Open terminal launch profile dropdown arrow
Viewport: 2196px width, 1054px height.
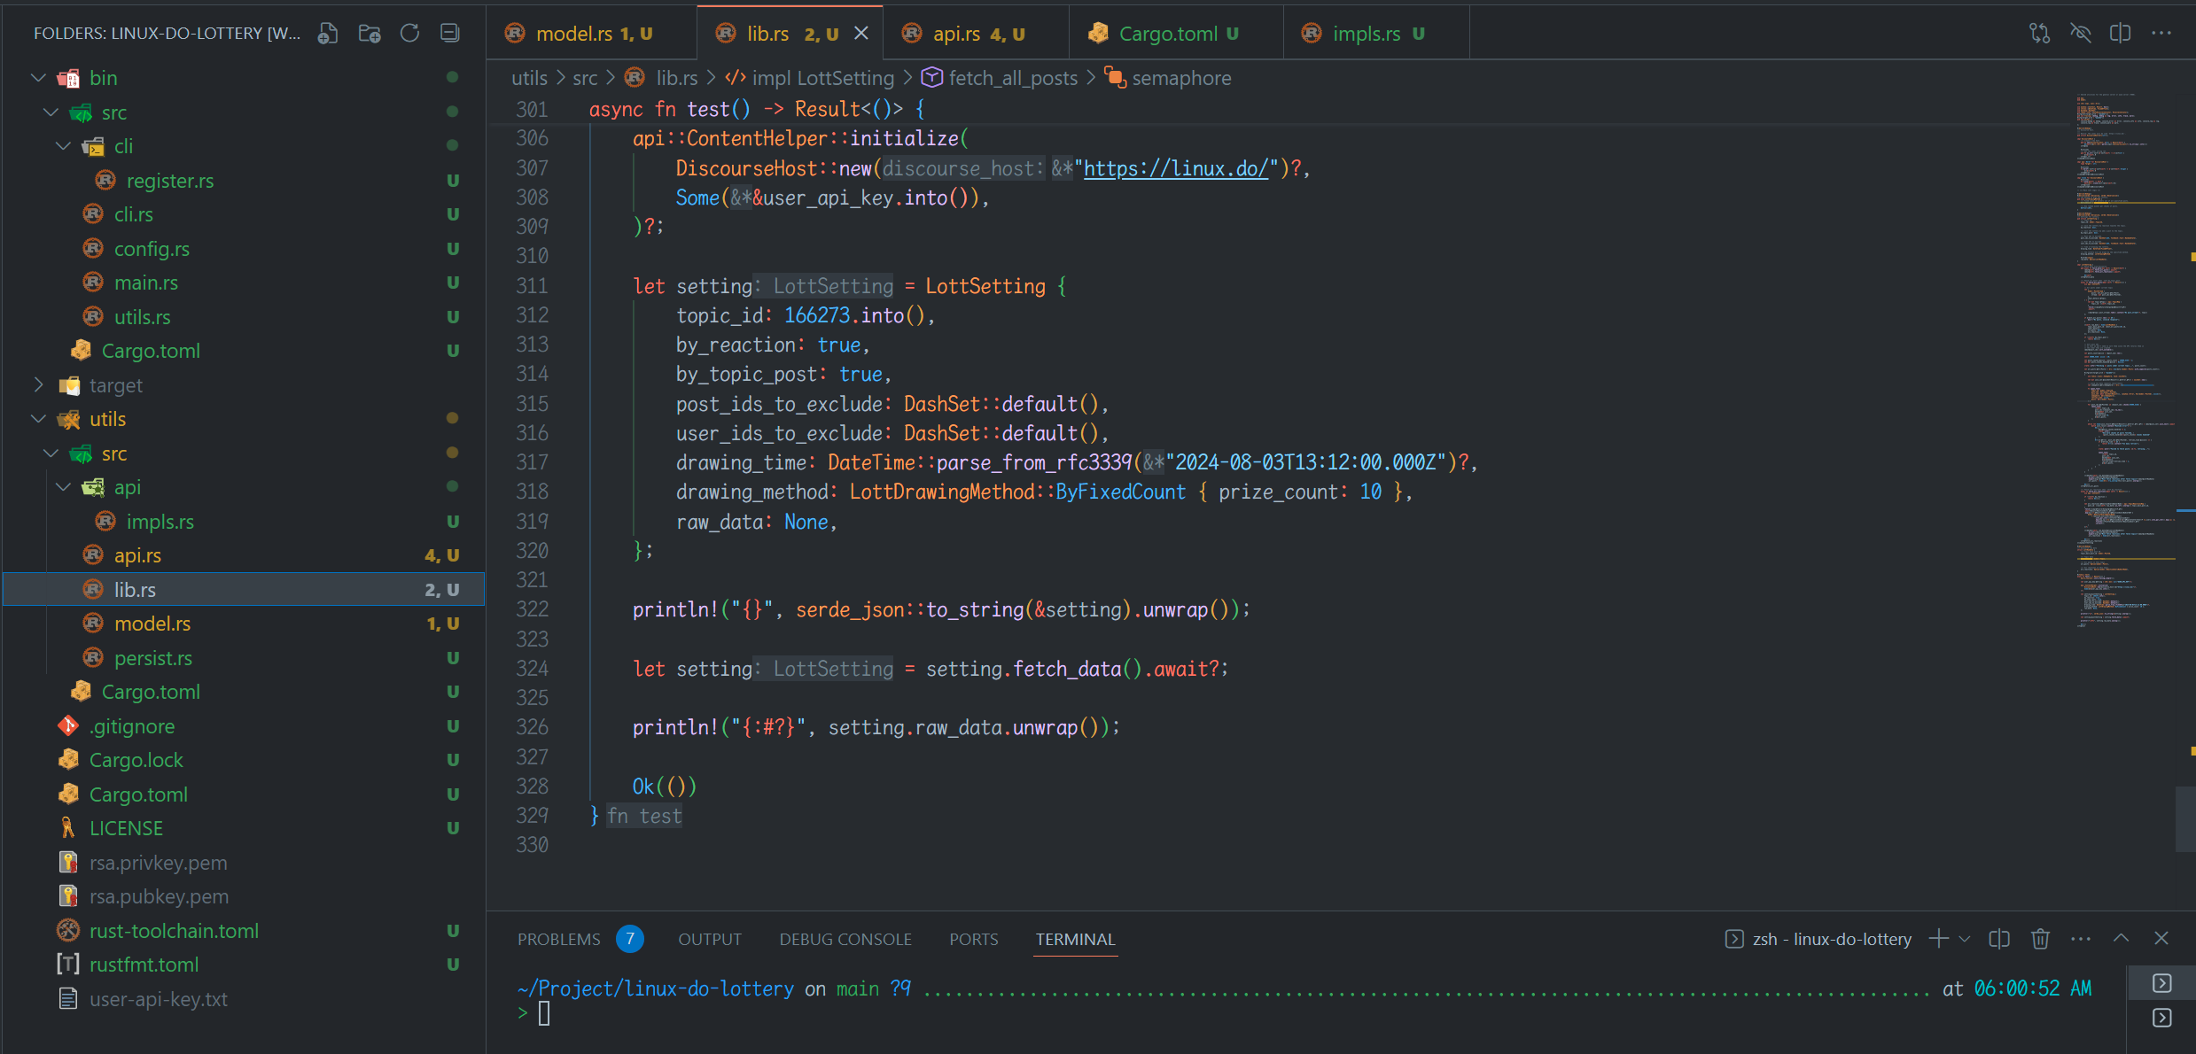1965,939
